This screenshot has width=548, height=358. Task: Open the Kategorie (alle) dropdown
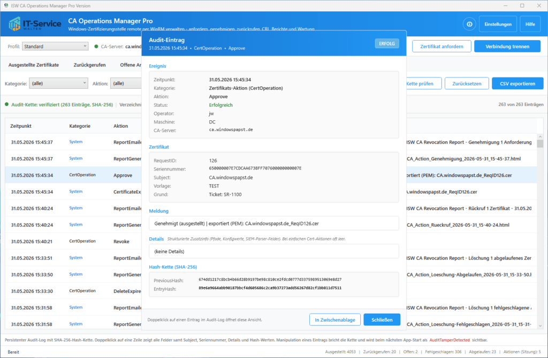(58, 83)
